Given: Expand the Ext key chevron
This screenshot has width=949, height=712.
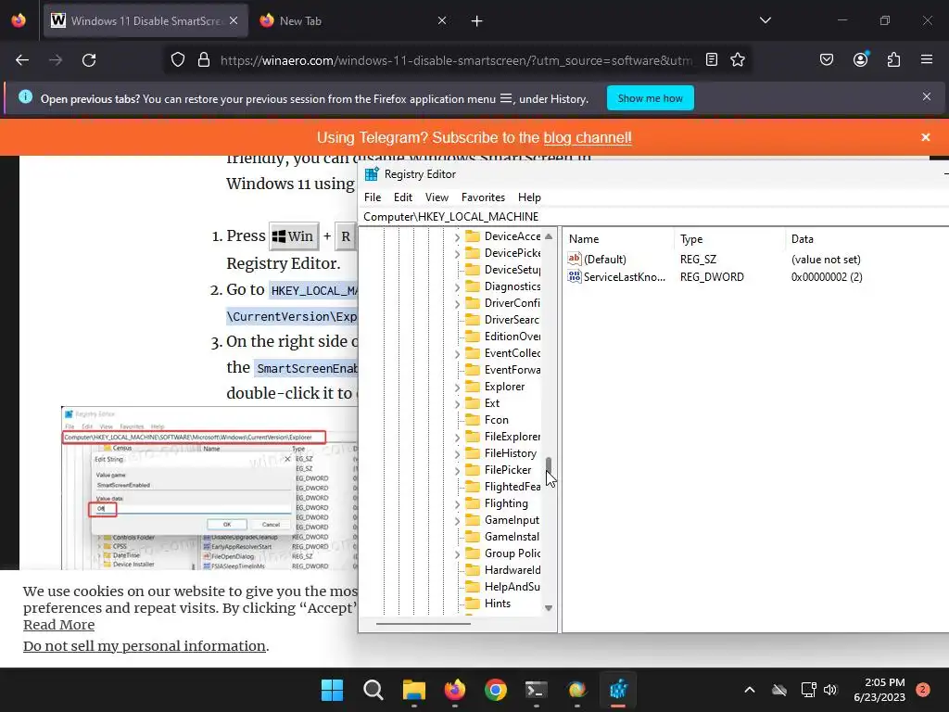Looking at the screenshot, I should [458, 404].
